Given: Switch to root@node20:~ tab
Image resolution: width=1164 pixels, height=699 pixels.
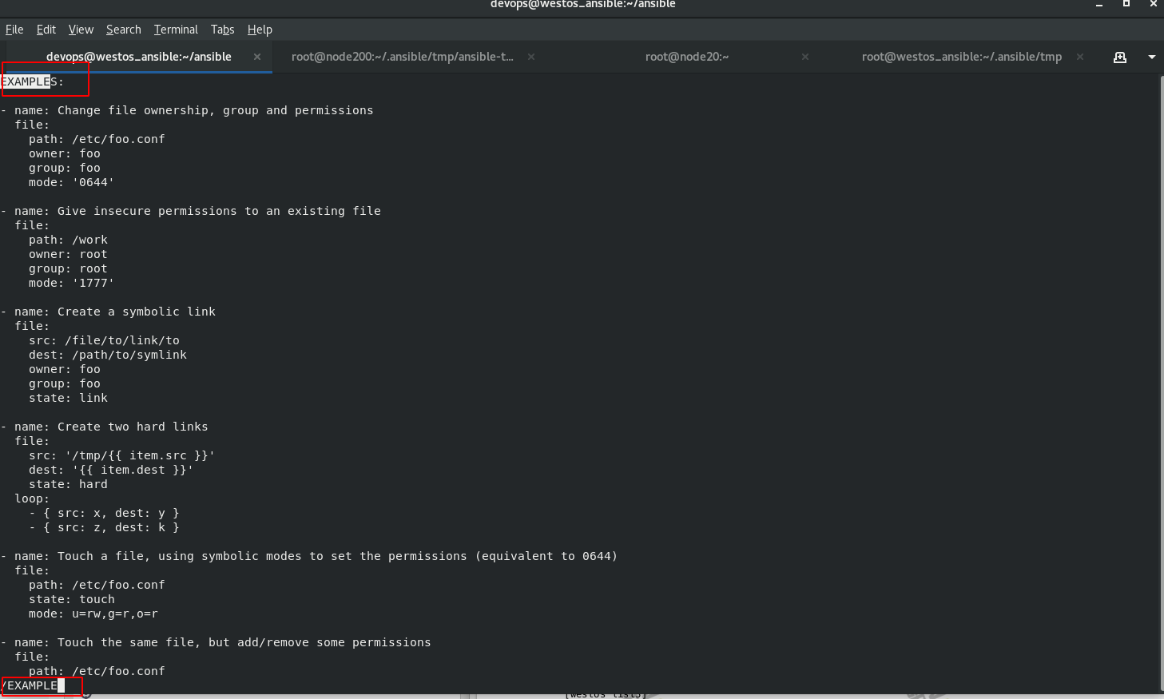Looking at the screenshot, I should pos(687,57).
